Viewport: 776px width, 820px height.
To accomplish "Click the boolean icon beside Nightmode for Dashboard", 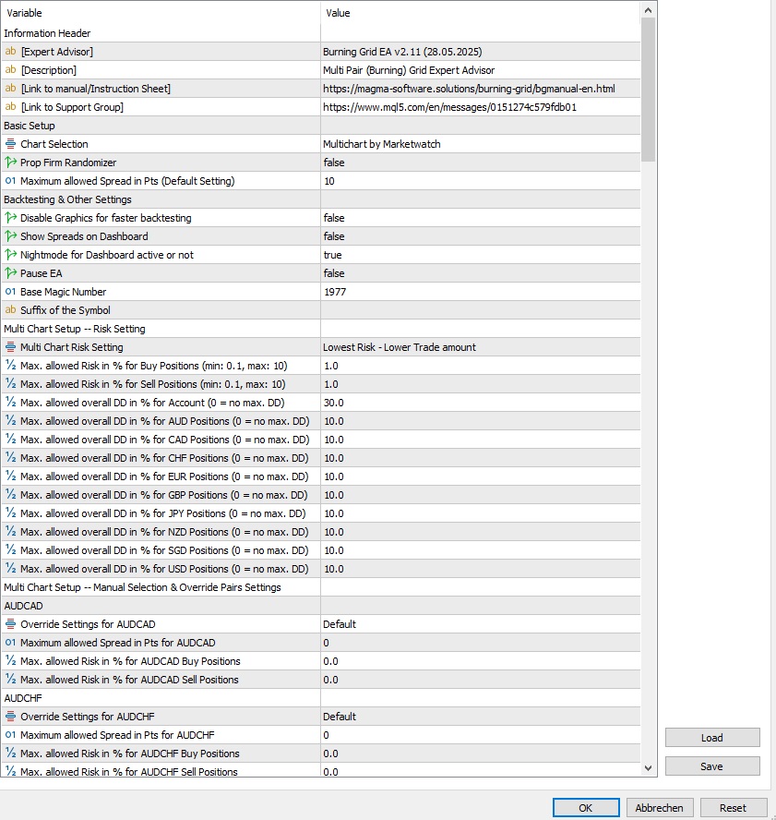I will tap(10, 255).
